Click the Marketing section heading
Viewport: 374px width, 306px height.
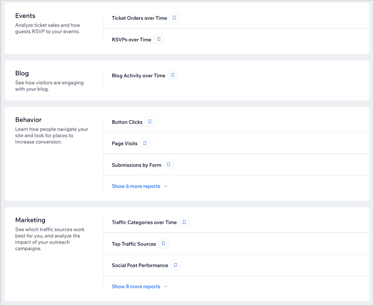coord(30,220)
